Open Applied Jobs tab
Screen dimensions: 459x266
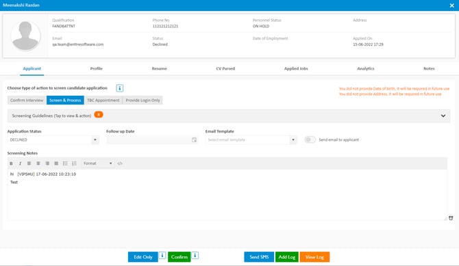(x=296, y=68)
